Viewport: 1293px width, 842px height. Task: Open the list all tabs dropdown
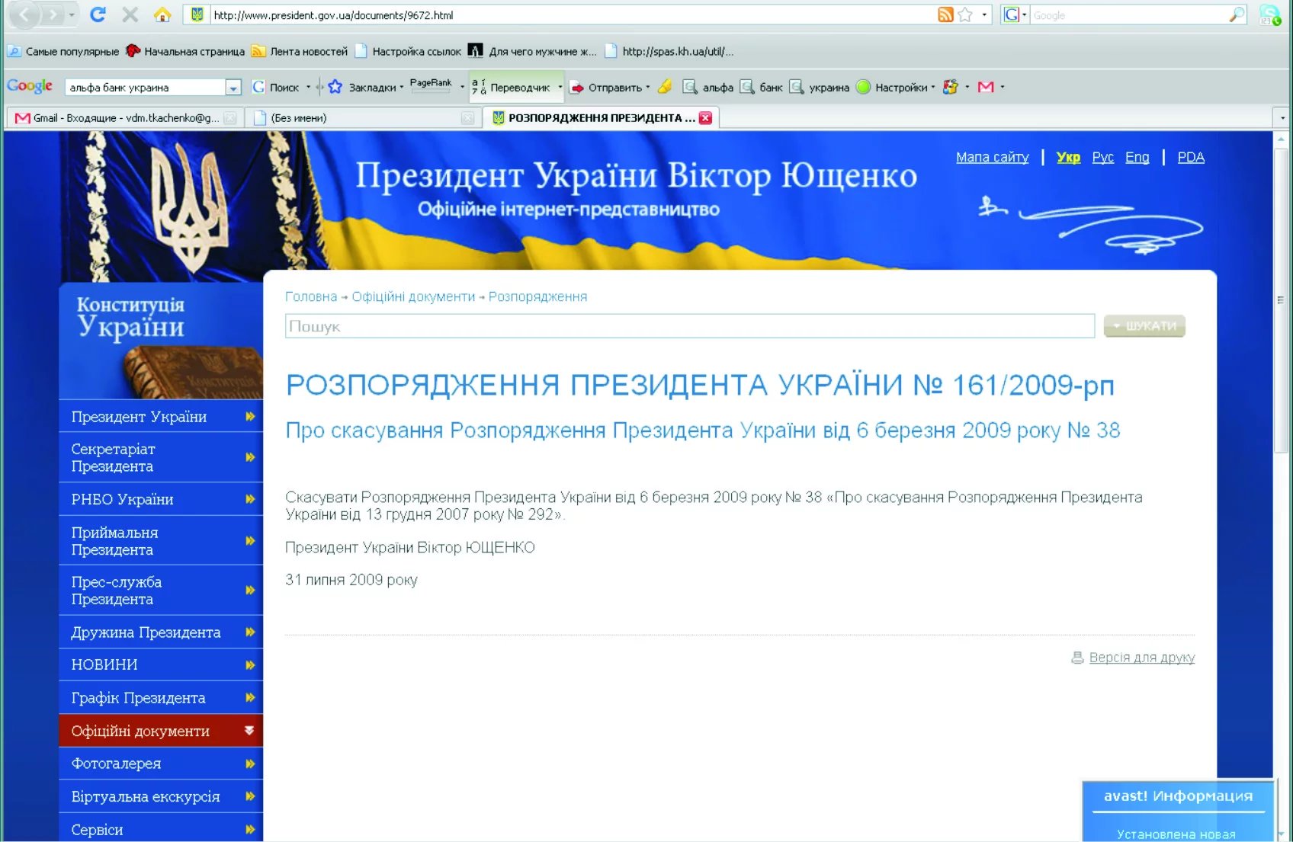(1282, 117)
